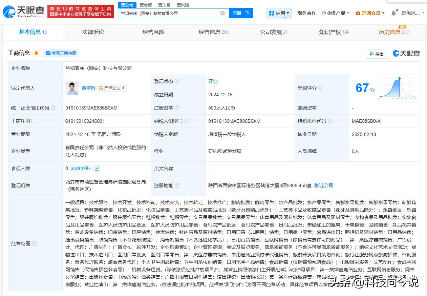This screenshot has width=427, height=296.
Task: Click the orange alert bell beside 工商信息
Action: pos(36,53)
